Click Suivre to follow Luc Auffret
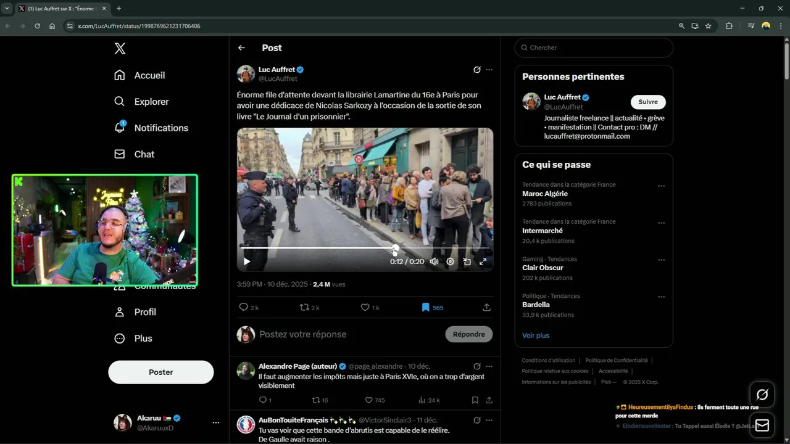Image resolution: width=790 pixels, height=444 pixels. click(x=648, y=102)
